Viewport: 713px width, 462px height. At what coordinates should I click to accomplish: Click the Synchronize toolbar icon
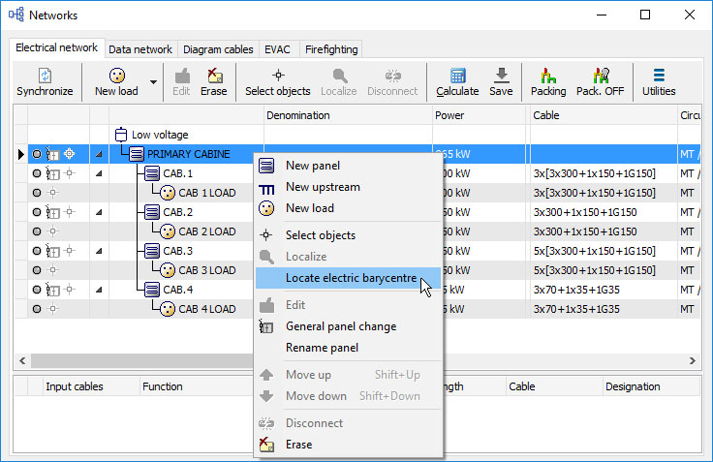[x=45, y=76]
